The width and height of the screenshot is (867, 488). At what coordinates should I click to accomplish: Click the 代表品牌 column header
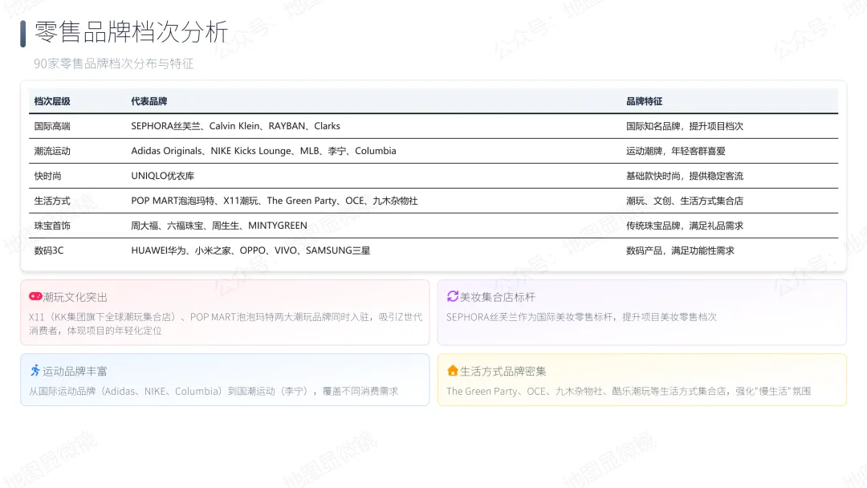tap(149, 101)
